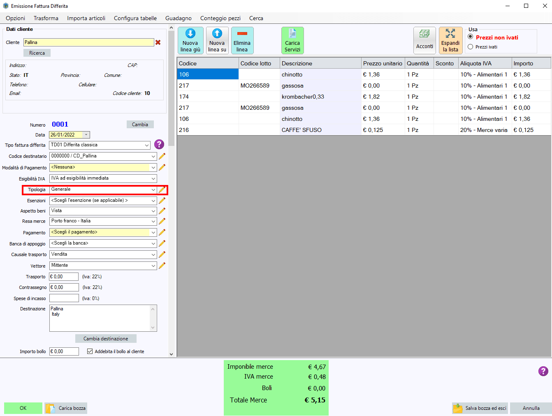Click pencil icon beside Causale trasporto
Image resolution: width=552 pixels, height=416 pixels.
click(x=162, y=254)
